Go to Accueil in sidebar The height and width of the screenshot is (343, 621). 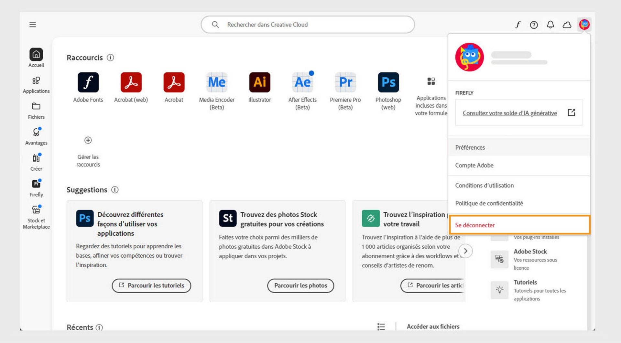click(36, 58)
